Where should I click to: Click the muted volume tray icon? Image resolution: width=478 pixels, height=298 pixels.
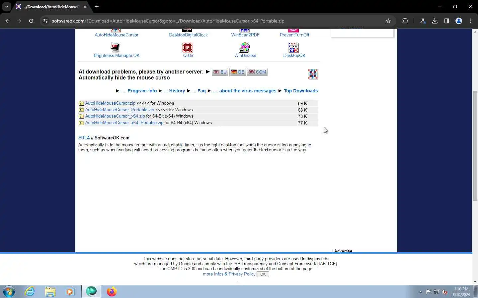coord(444,292)
